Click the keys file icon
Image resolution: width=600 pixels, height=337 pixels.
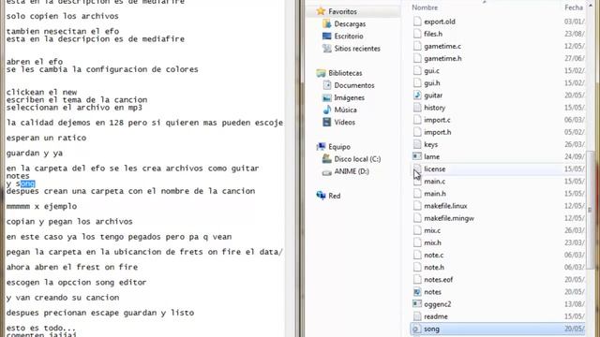click(x=417, y=144)
